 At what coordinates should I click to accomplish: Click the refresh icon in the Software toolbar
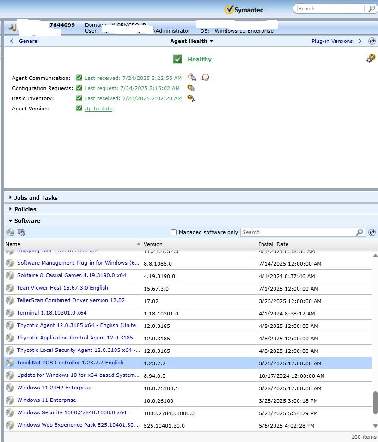click(372, 232)
